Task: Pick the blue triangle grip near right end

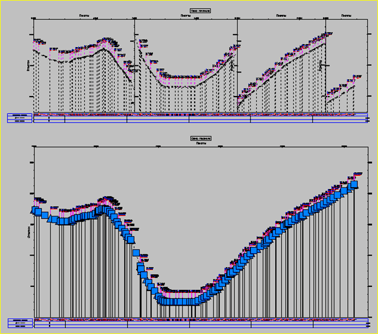Action: (343, 192)
